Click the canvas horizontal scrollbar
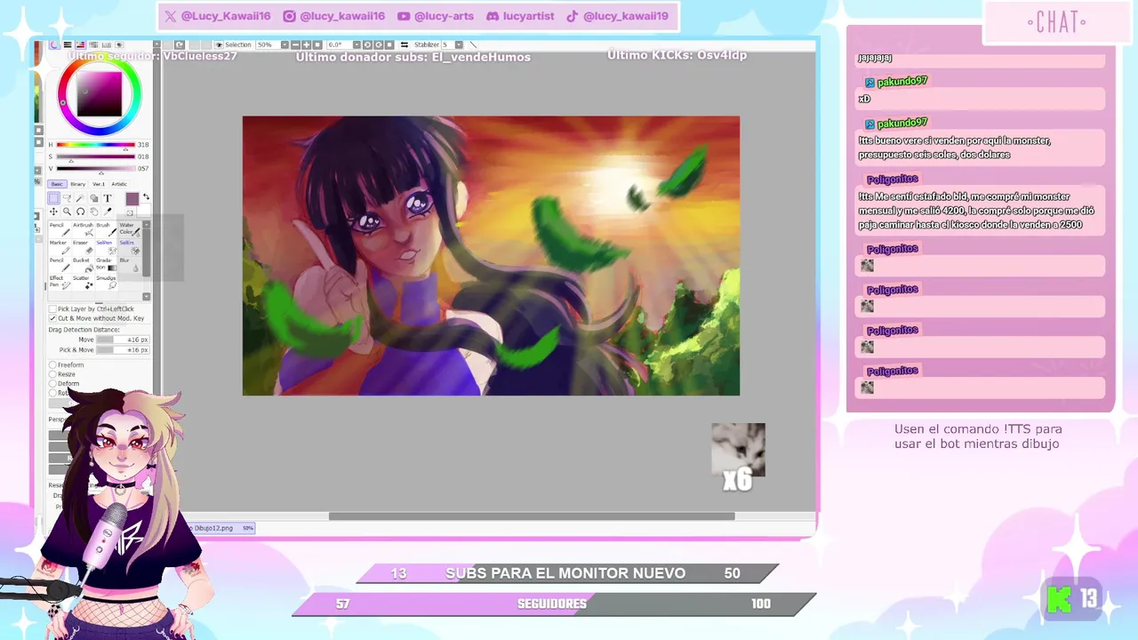 532,516
